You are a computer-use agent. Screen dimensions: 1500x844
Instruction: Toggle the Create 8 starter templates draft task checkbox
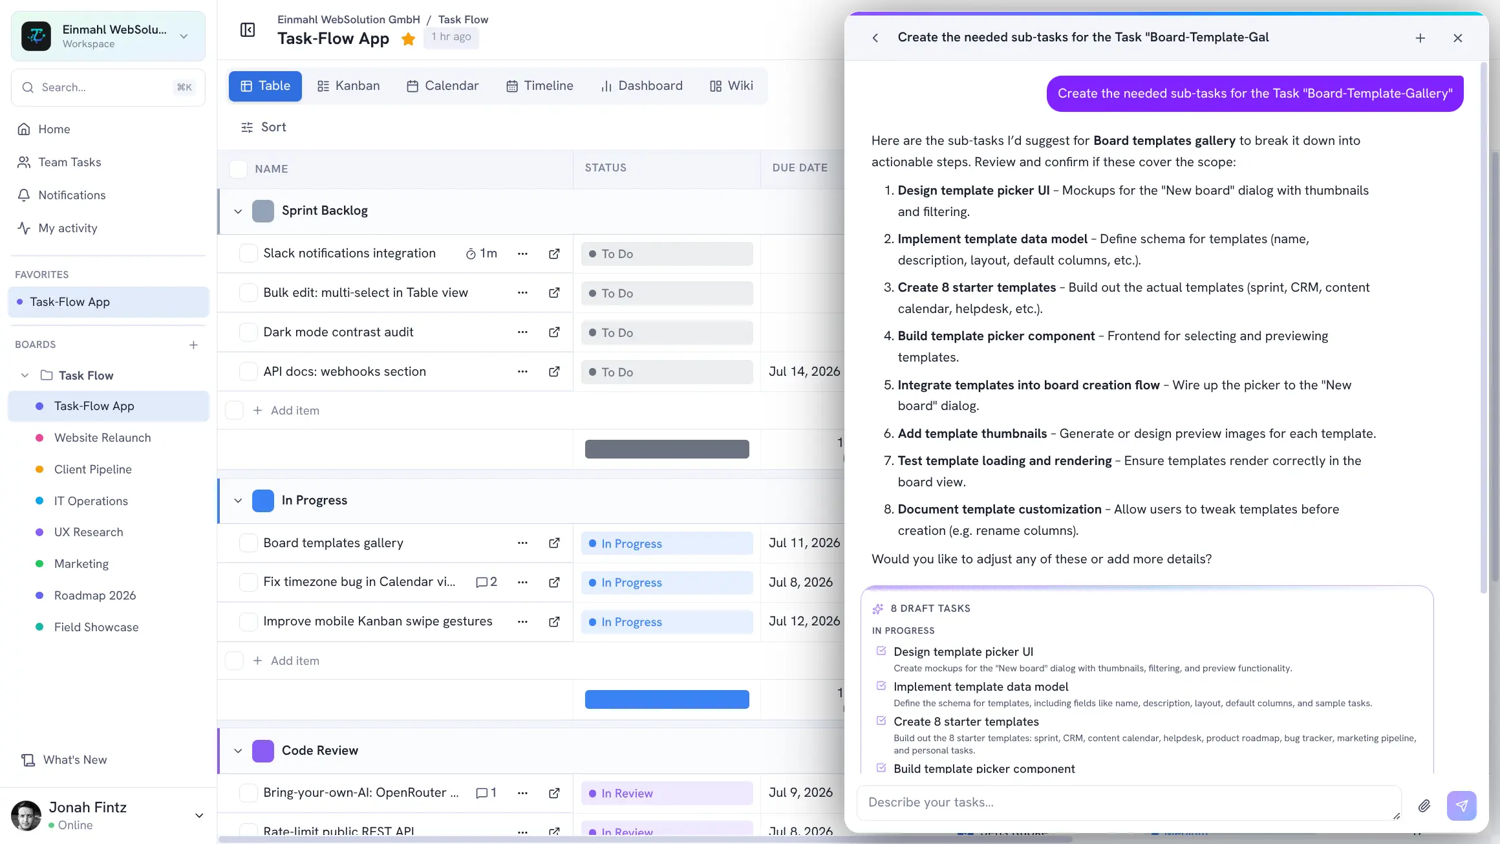(x=881, y=720)
